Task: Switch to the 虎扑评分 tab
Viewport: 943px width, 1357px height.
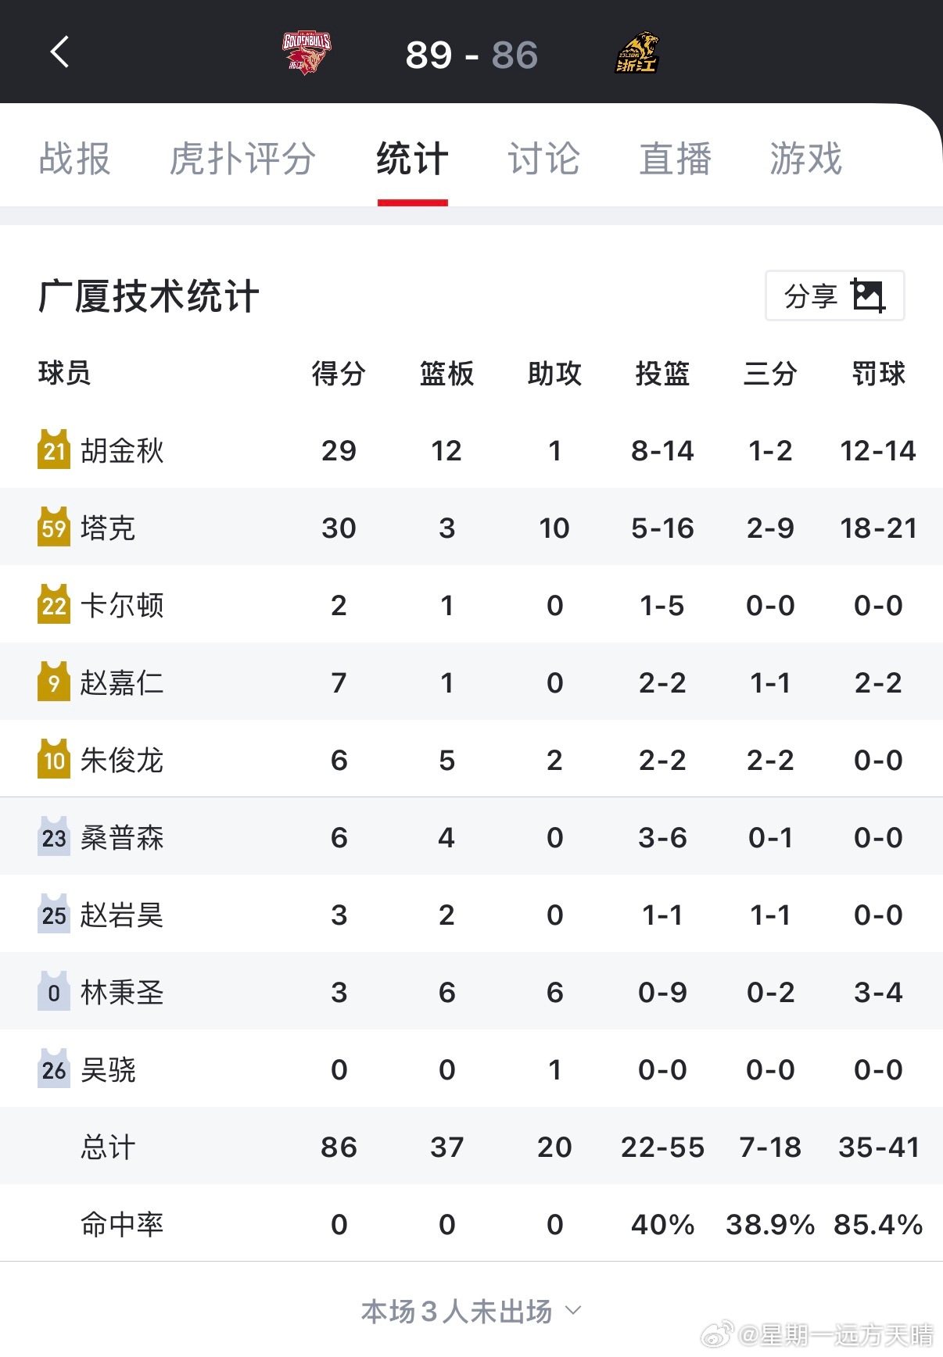Action: pyautogui.click(x=243, y=159)
